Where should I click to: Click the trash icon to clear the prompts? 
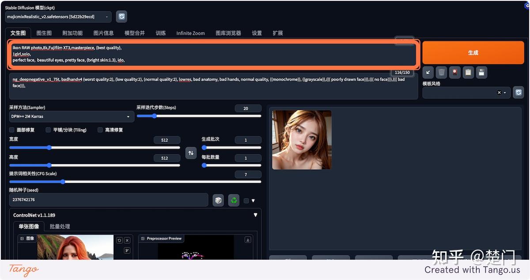(441, 72)
